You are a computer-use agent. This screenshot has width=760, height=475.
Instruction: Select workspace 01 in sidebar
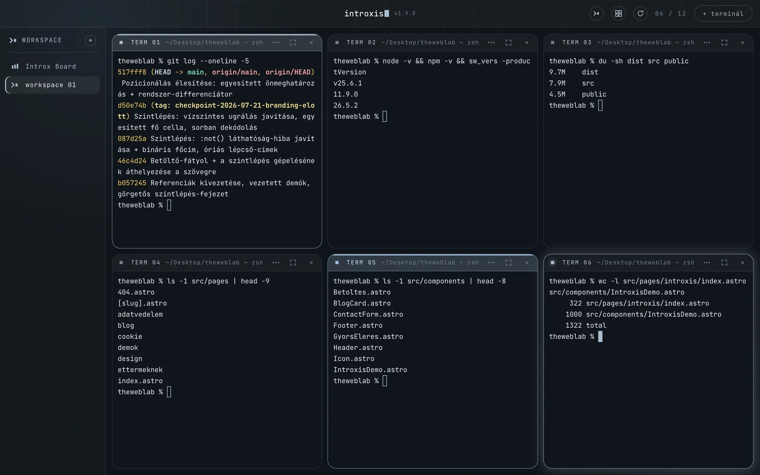pyautogui.click(x=53, y=85)
